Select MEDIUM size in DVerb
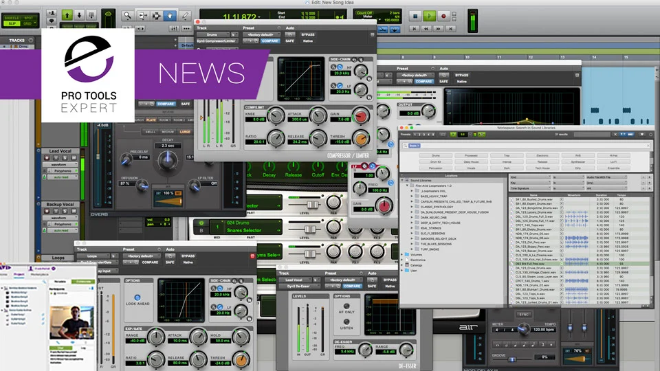Screen dimensions: 660x371 tap(168, 132)
